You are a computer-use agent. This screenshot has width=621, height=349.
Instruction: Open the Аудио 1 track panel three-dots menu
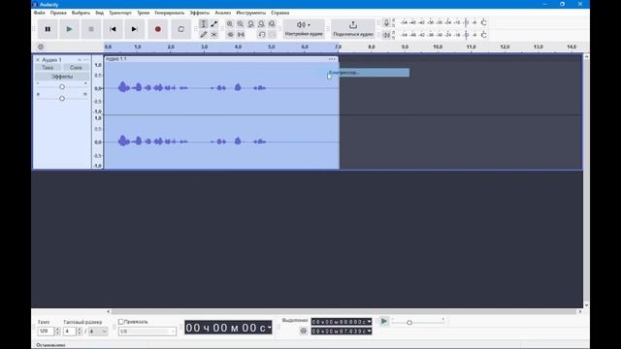(86, 60)
